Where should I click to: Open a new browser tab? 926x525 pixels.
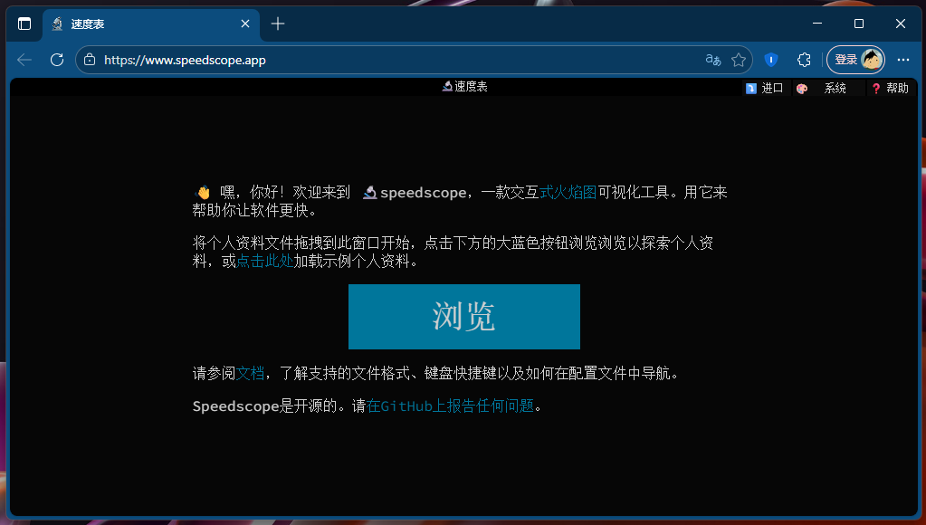(x=278, y=24)
